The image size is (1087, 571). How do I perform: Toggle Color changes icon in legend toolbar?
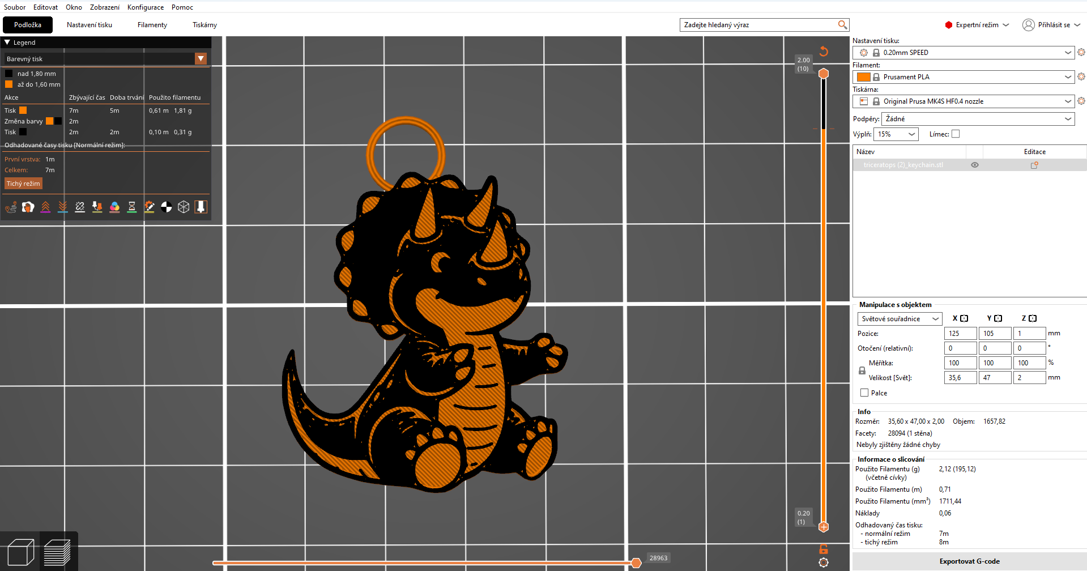[114, 207]
